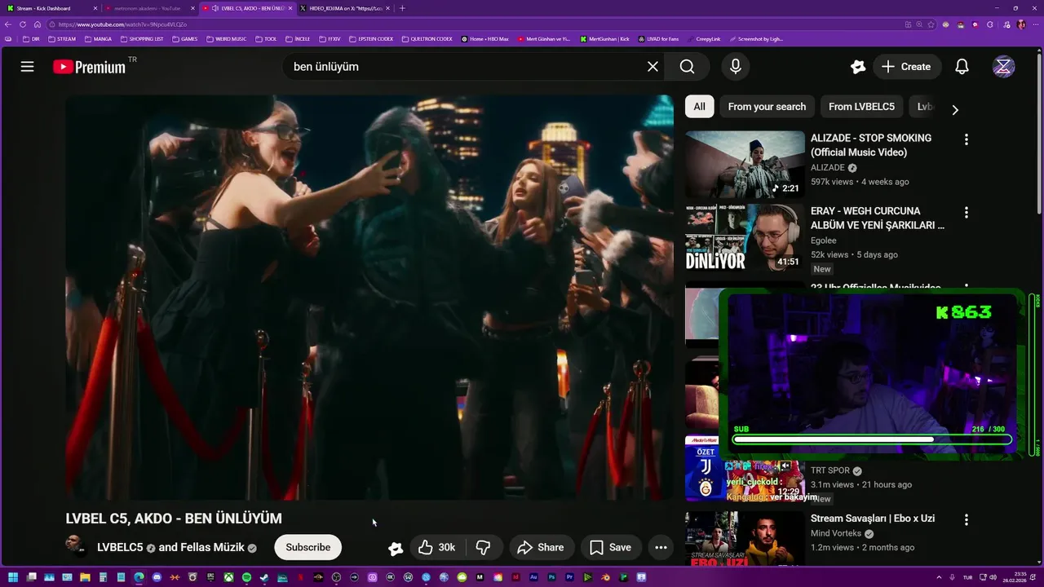Switch to the metronom akademi YouTube tab
Screen dimensions: 1044x587
pos(148,8)
